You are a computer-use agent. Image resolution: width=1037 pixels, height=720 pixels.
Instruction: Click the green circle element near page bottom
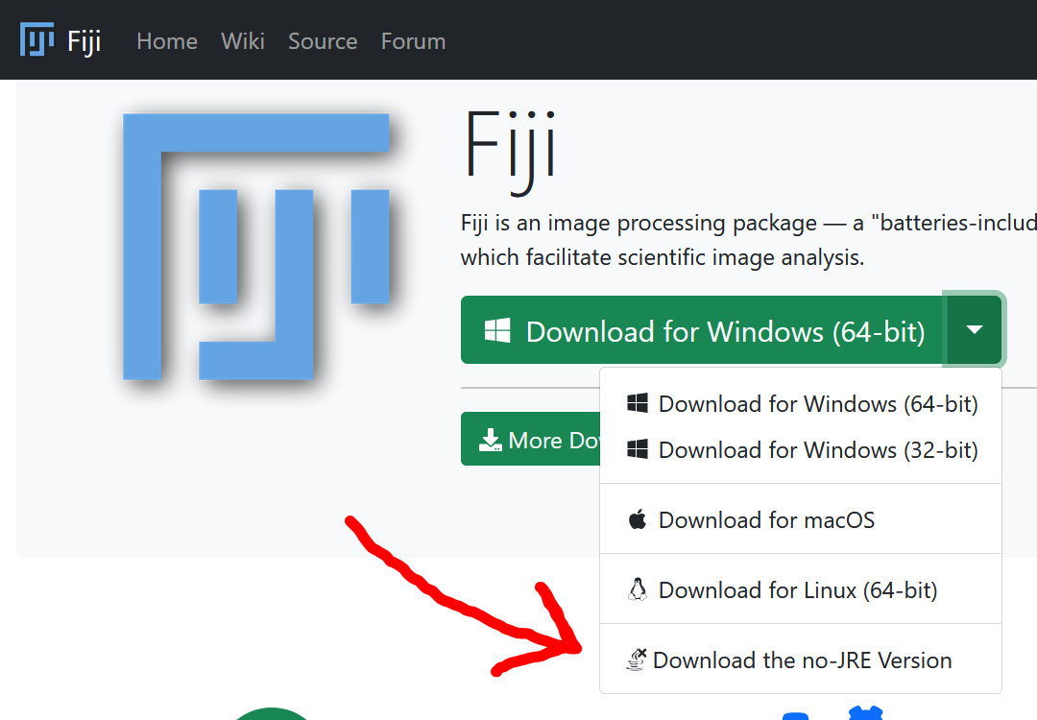[271, 714]
